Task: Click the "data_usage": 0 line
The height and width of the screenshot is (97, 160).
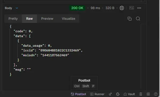Action: point(37,46)
